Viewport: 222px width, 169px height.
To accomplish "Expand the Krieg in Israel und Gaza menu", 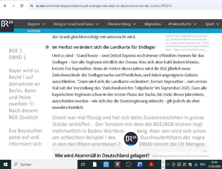I will click(76, 24).
